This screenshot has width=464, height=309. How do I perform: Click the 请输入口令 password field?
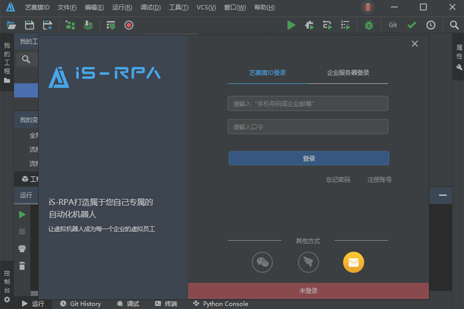coord(308,126)
